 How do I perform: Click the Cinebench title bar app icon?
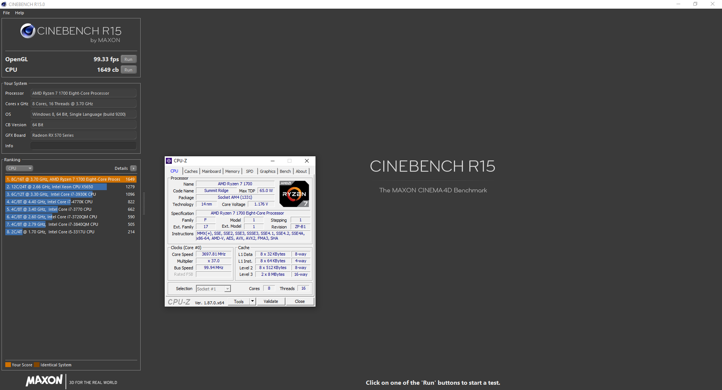tap(4, 4)
